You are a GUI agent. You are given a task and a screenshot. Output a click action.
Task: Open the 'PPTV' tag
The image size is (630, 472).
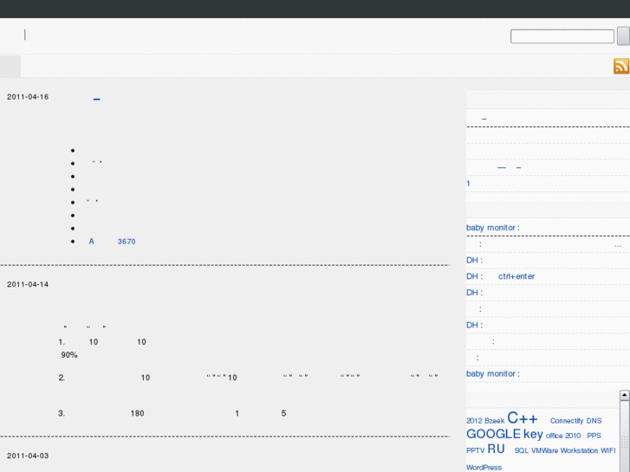coord(475,450)
